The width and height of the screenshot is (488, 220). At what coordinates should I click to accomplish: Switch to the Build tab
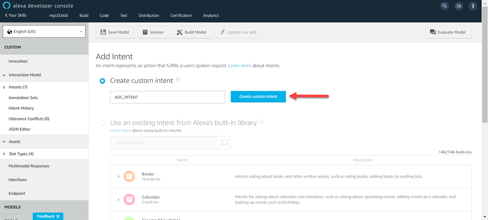pos(84,16)
